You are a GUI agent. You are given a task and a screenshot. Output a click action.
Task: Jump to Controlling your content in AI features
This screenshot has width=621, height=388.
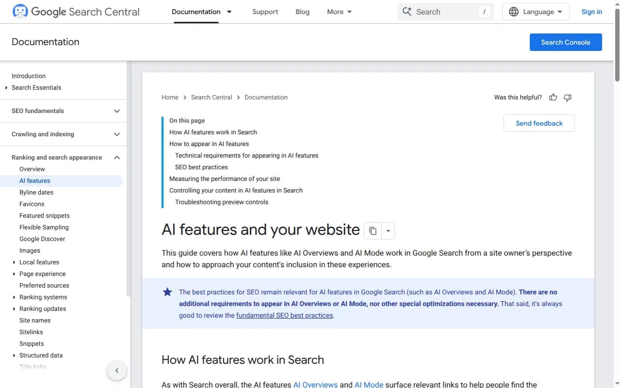click(236, 191)
